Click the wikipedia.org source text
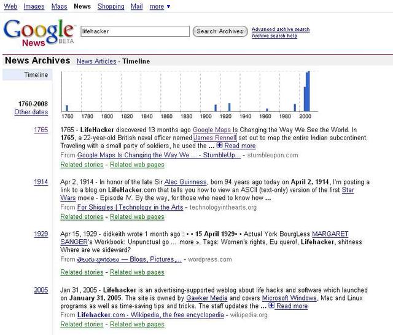The height and width of the screenshot is (335, 393). 249,315
